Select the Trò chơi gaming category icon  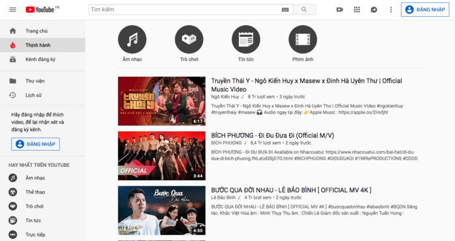tap(189, 40)
